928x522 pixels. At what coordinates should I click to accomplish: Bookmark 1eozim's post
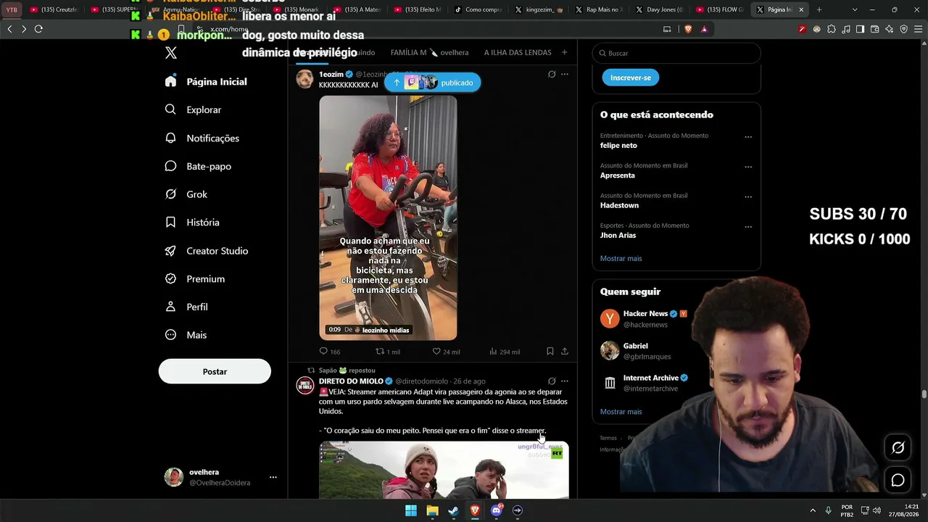pos(550,352)
